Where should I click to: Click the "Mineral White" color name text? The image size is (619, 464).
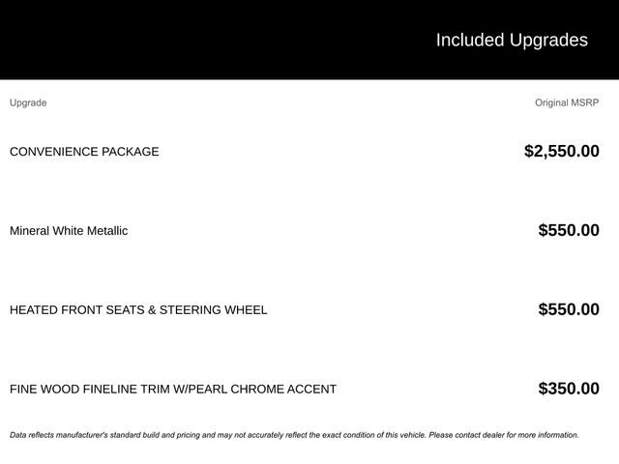click(45, 231)
